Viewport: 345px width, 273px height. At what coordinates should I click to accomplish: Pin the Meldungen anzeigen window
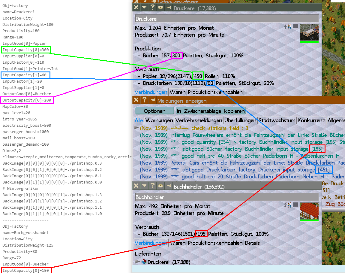(x=153, y=100)
